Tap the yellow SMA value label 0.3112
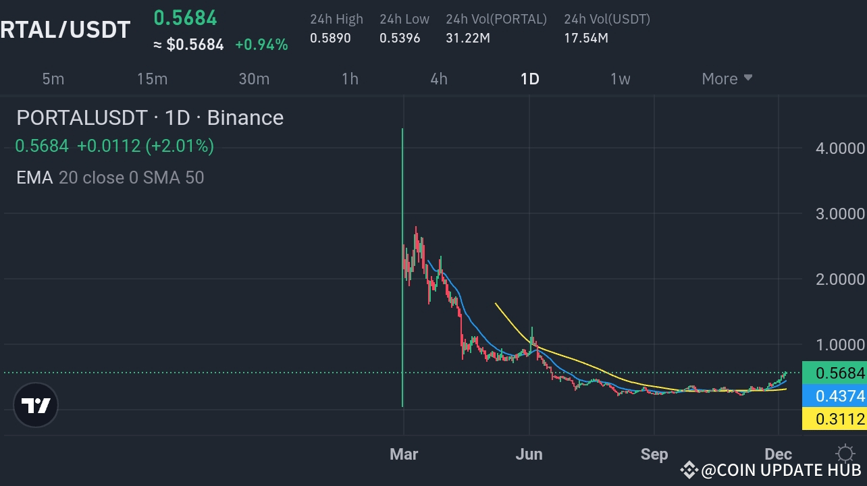This screenshot has width=867, height=486. pos(835,418)
